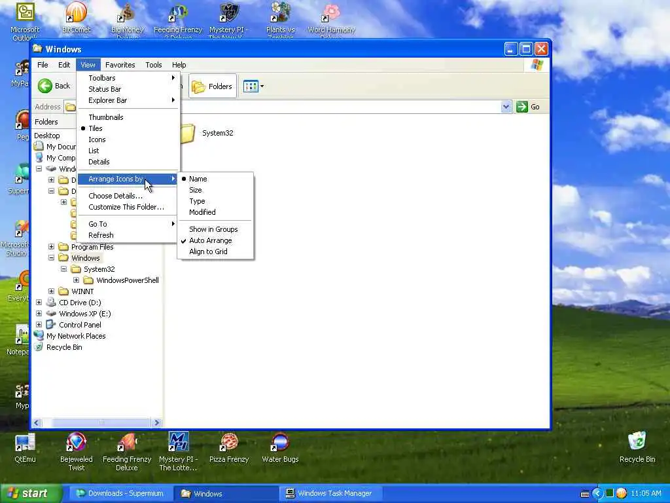This screenshot has width=670, height=503.
Task: Click the Control Panel tree icon
Action: [51, 325]
